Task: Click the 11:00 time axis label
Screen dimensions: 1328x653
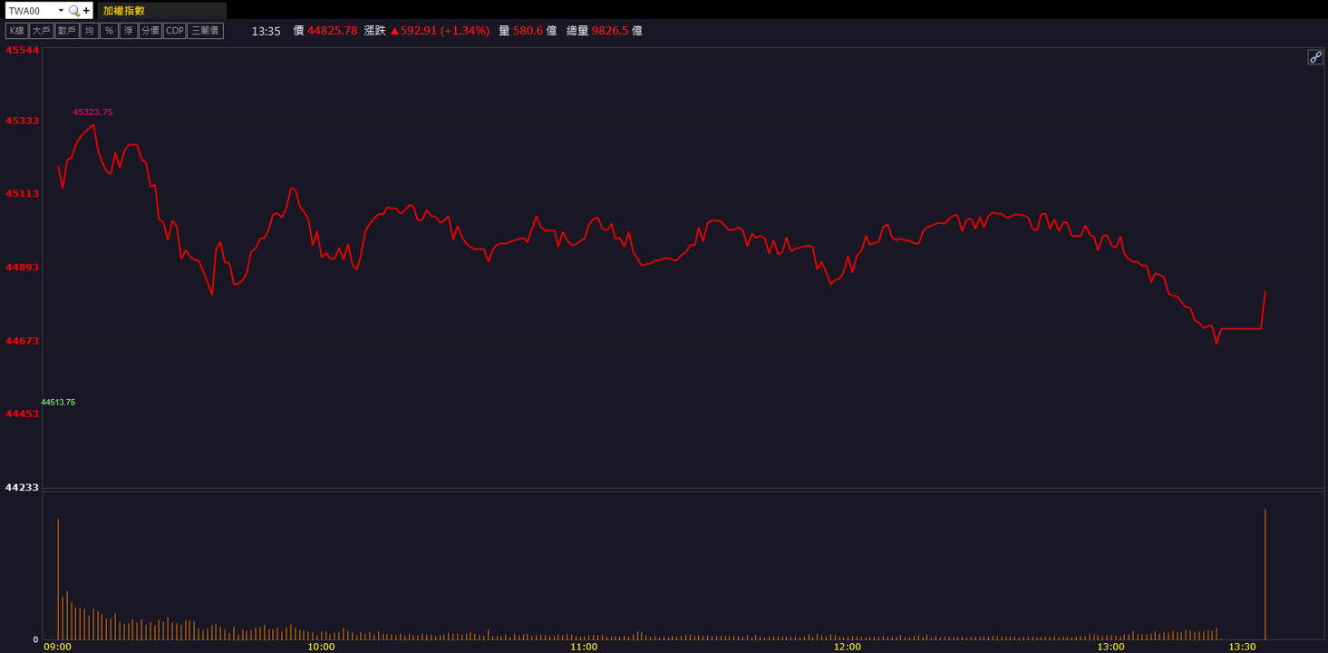Action: point(584,647)
